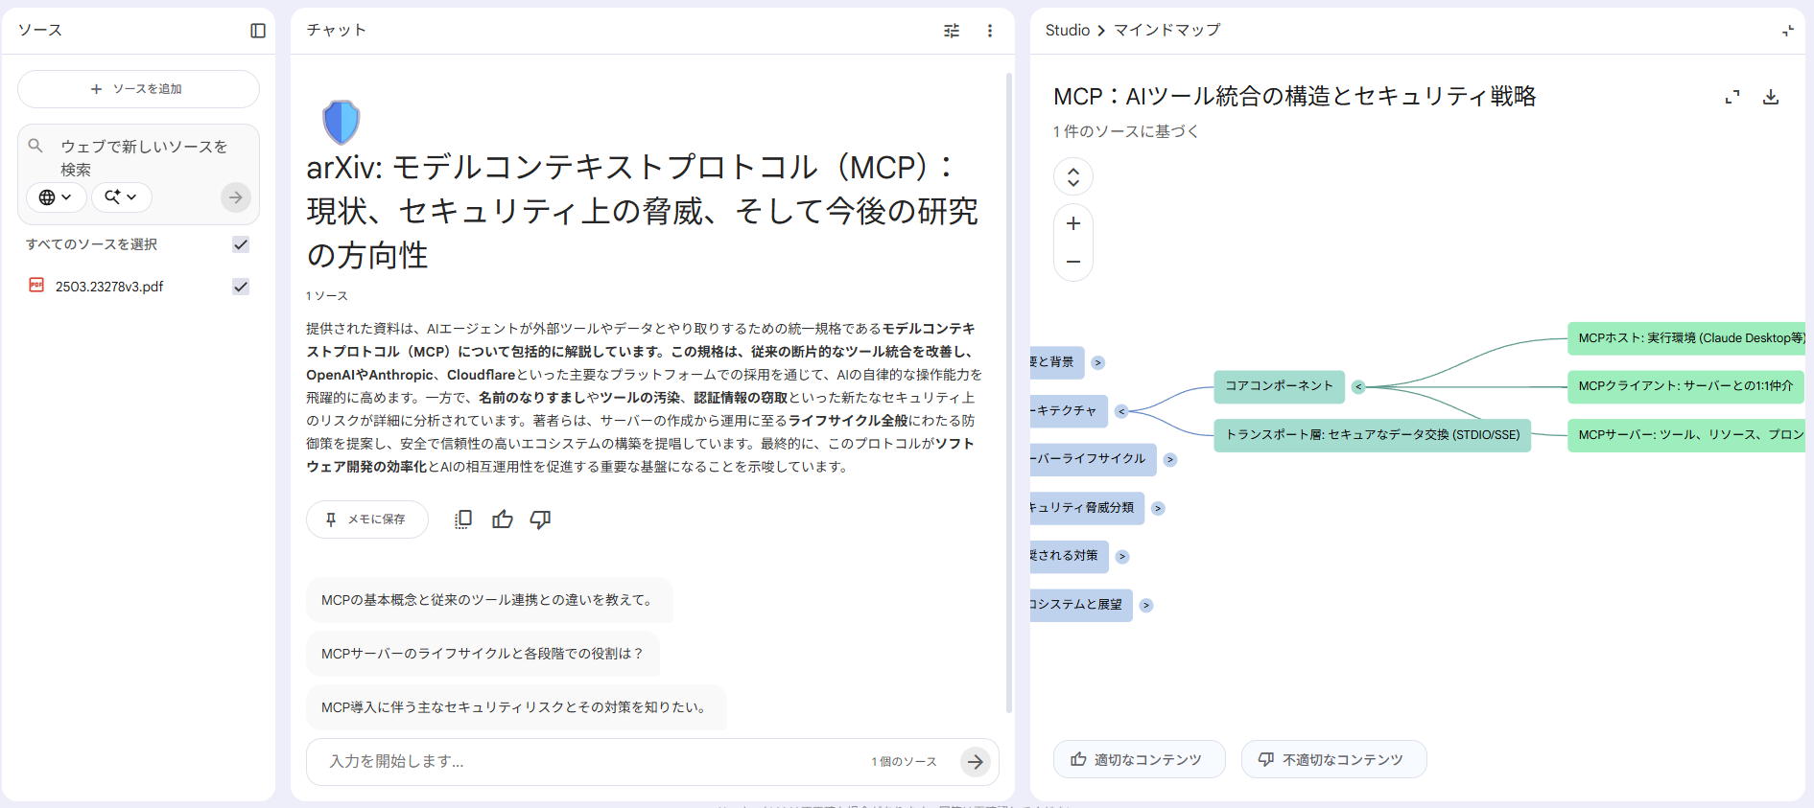Expand the セキュリティ脅威分類 node
This screenshot has height=808, width=1814.
coord(1158,508)
